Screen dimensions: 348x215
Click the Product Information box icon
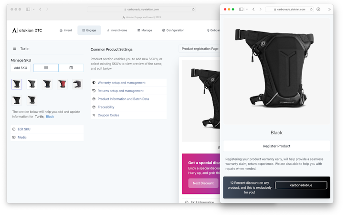tap(94, 99)
